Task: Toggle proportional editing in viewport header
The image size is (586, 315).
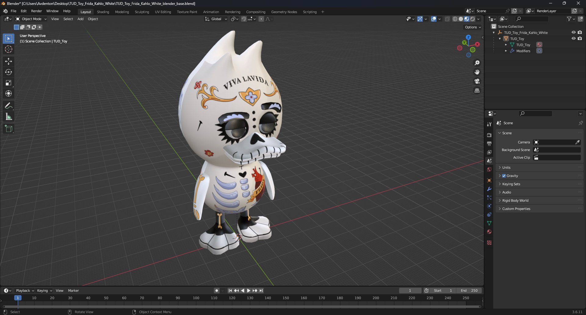Action: [261, 19]
